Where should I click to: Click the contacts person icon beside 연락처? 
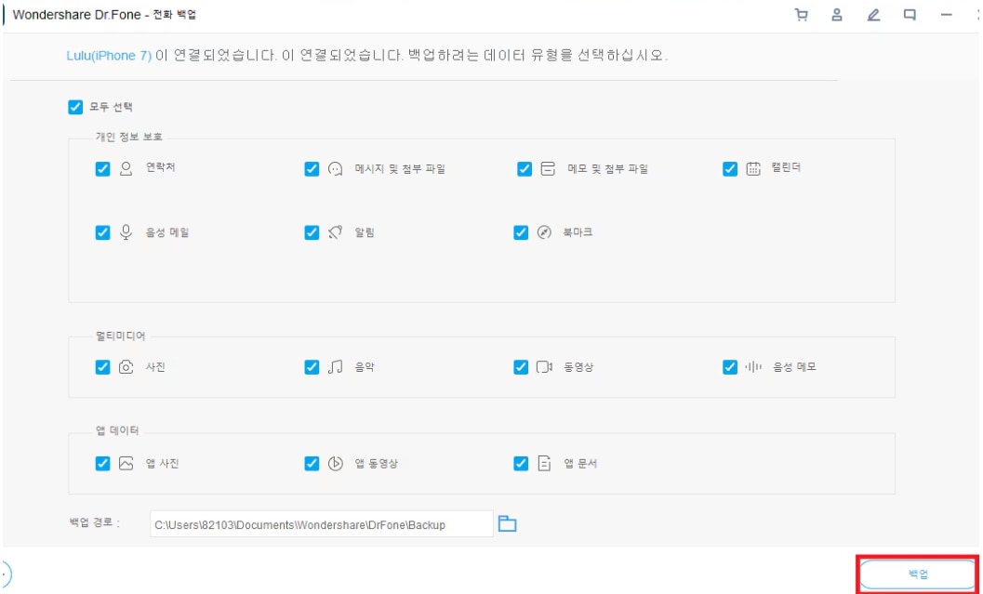126,168
